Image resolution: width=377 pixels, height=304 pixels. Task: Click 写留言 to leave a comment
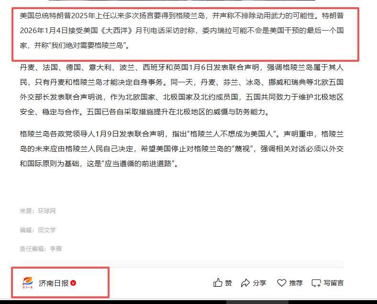[333, 283]
